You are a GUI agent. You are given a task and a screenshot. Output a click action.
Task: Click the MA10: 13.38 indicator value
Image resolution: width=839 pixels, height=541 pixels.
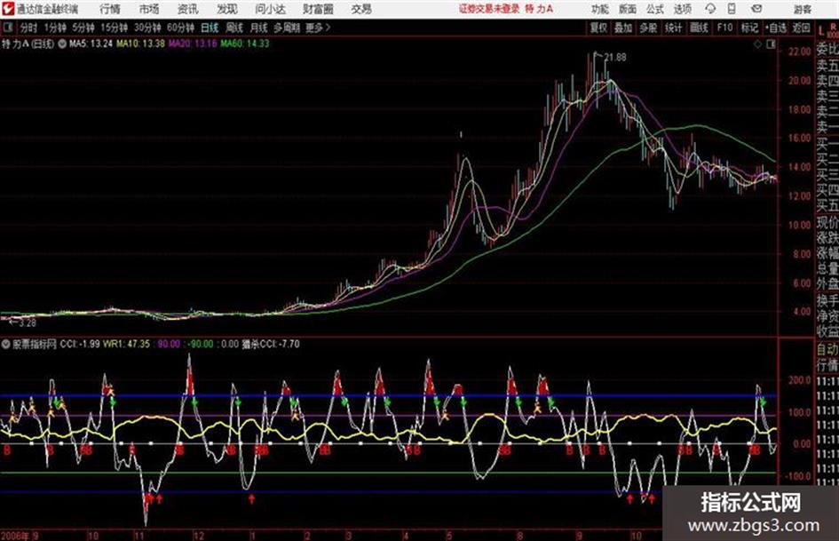[x=141, y=44]
